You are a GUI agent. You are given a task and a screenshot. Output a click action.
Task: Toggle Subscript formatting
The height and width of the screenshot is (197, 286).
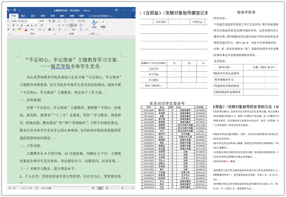click(32, 25)
